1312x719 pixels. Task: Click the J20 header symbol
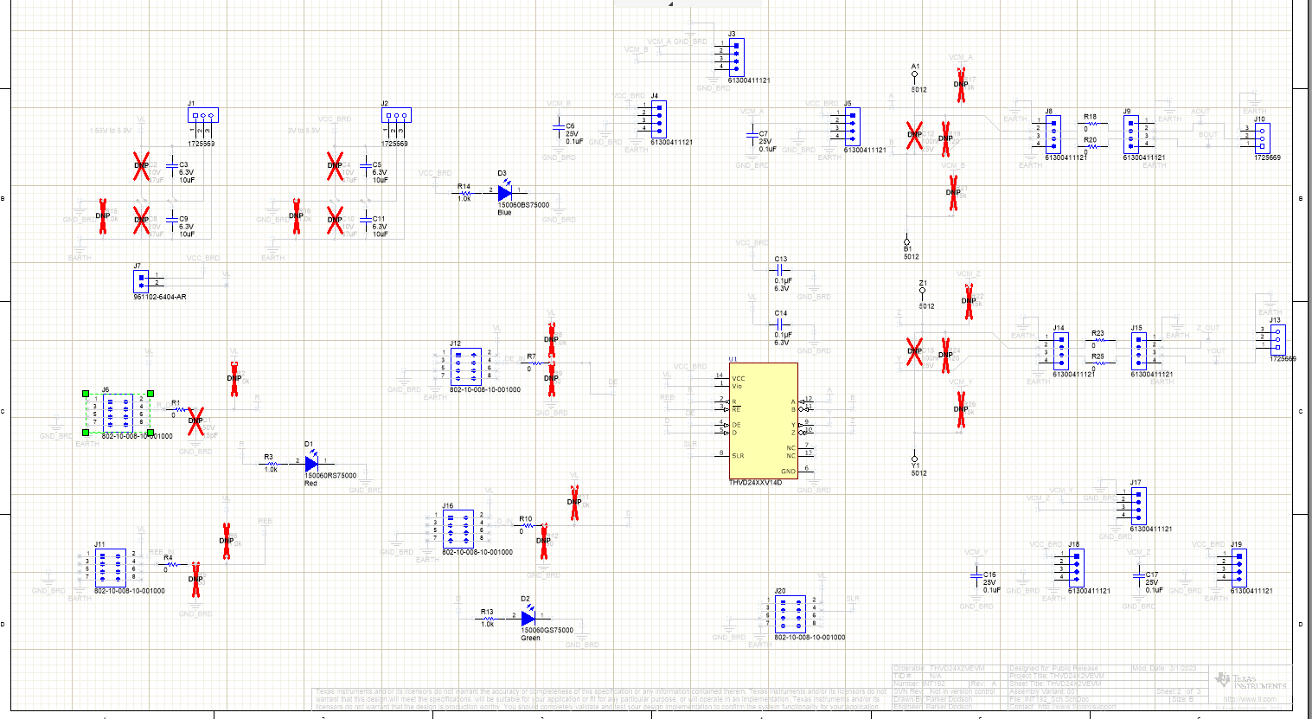(792, 616)
